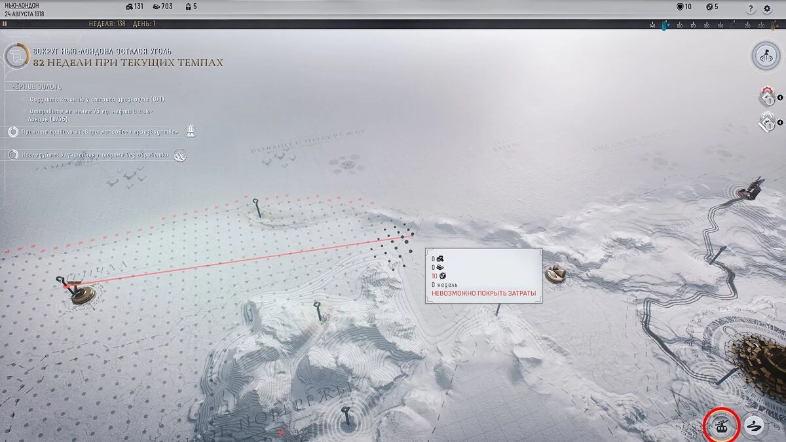Select the map pin on the mountain ridge

pos(318,310)
